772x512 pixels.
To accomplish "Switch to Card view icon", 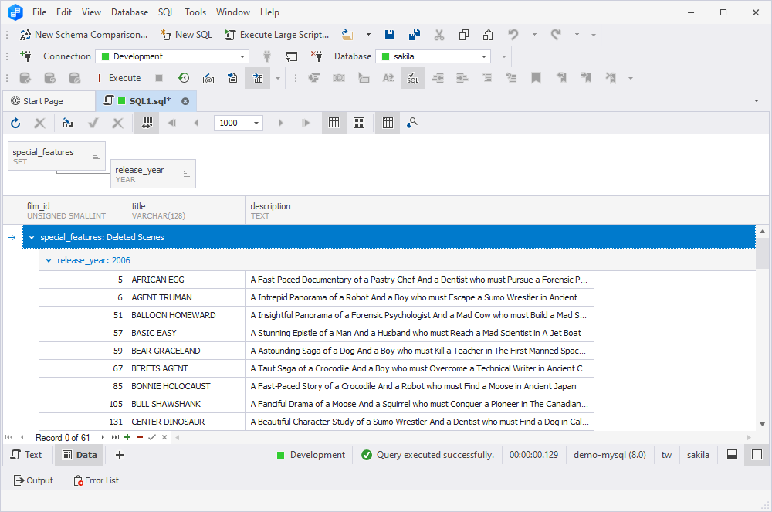I will [x=359, y=123].
